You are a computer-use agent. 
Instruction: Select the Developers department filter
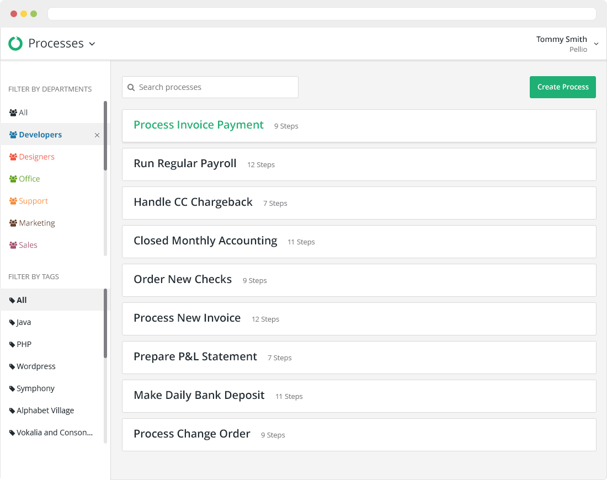click(x=40, y=135)
